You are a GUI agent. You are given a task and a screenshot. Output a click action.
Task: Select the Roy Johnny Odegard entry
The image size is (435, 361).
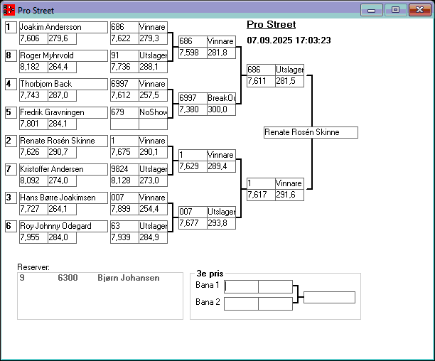(63, 226)
